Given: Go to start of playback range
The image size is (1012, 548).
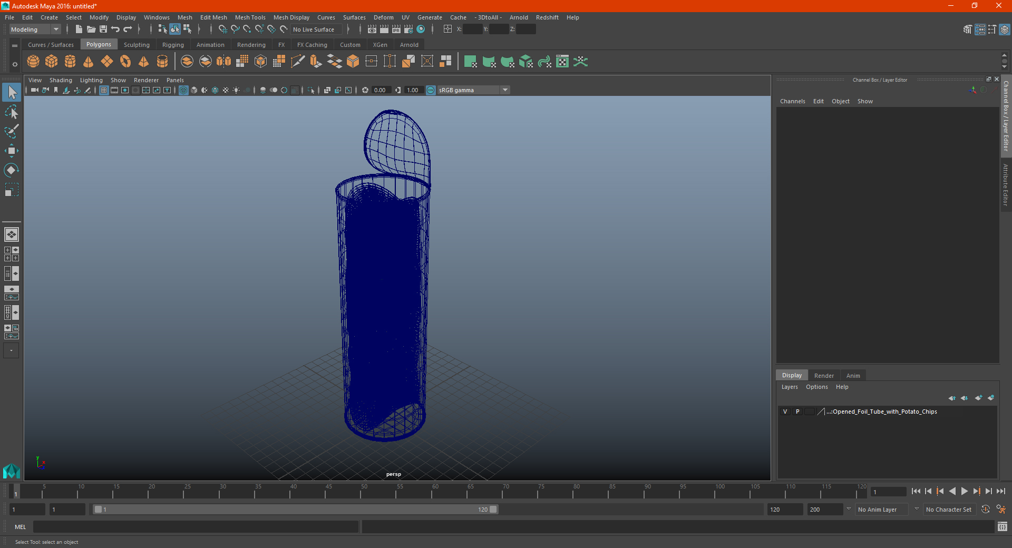Looking at the screenshot, I should pyautogui.click(x=916, y=491).
